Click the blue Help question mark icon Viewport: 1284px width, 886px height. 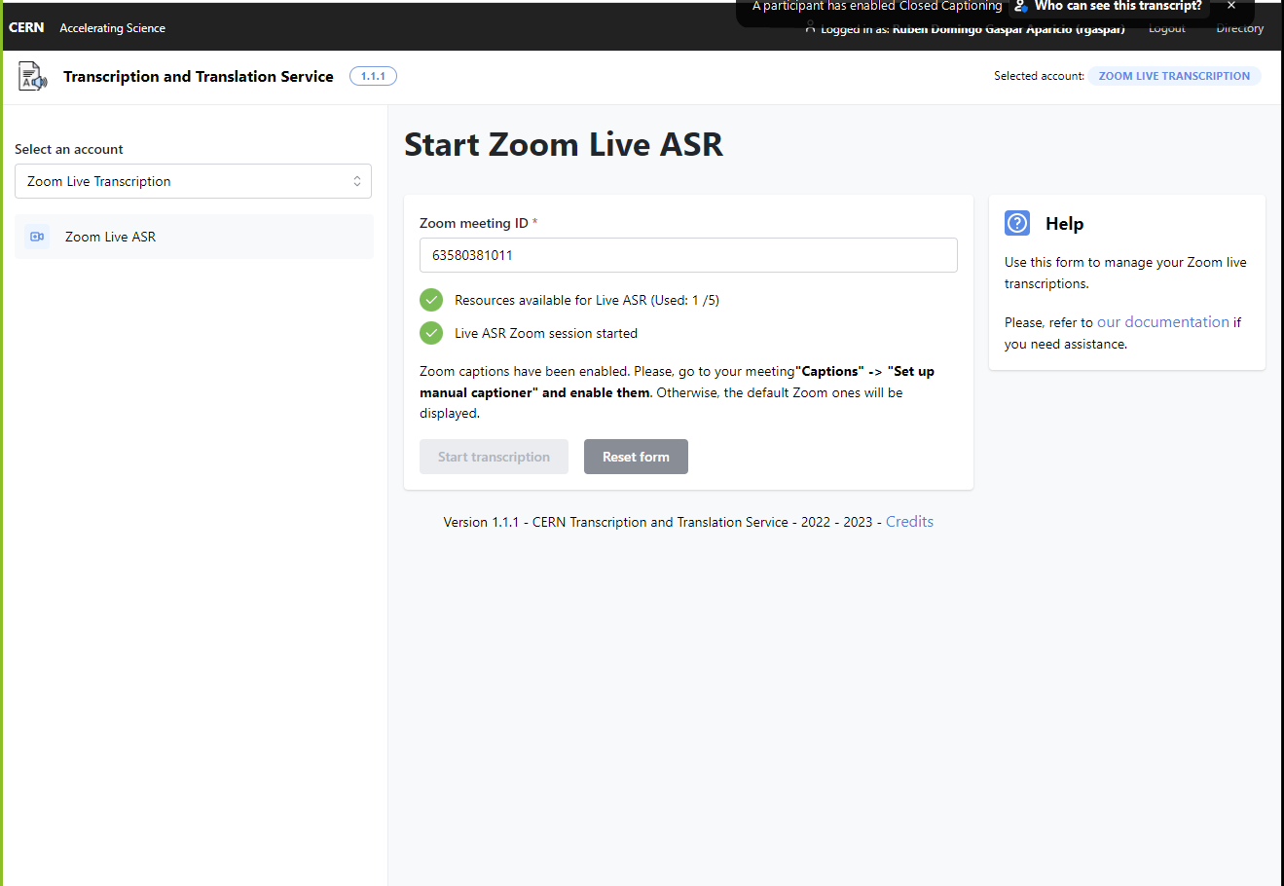coord(1017,223)
